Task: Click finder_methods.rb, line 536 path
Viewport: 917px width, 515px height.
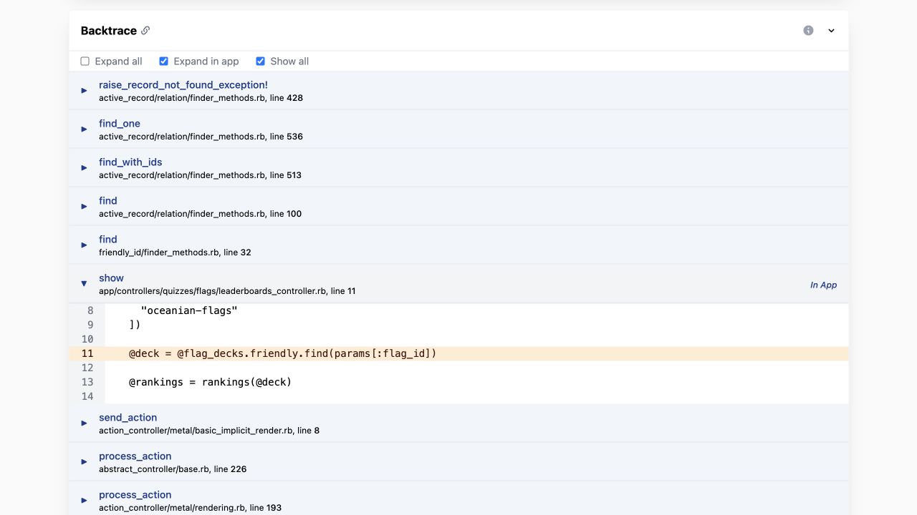Action: (x=201, y=137)
